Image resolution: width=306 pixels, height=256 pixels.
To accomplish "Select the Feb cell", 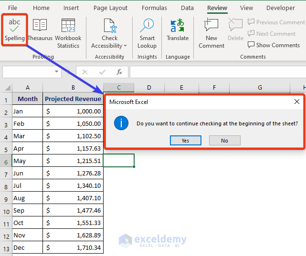I will 28,123.
